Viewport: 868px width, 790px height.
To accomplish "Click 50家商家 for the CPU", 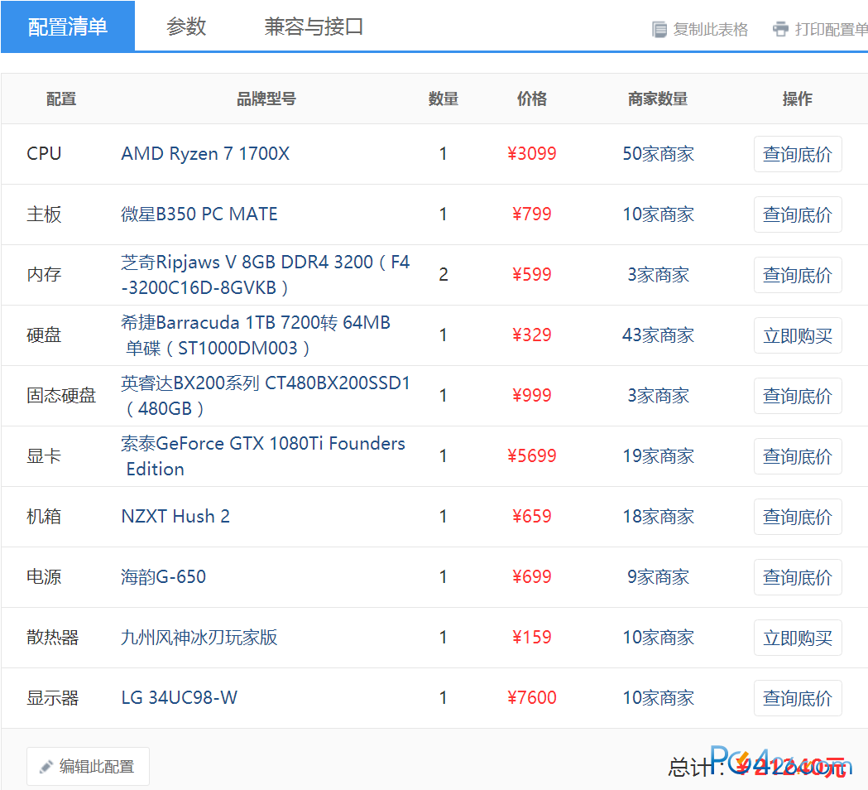I will 658,153.
